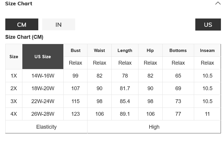Viewport: 223px width, 141px height.
Task: Collapse the Size Chart section chevron
Action: click(x=218, y=4)
